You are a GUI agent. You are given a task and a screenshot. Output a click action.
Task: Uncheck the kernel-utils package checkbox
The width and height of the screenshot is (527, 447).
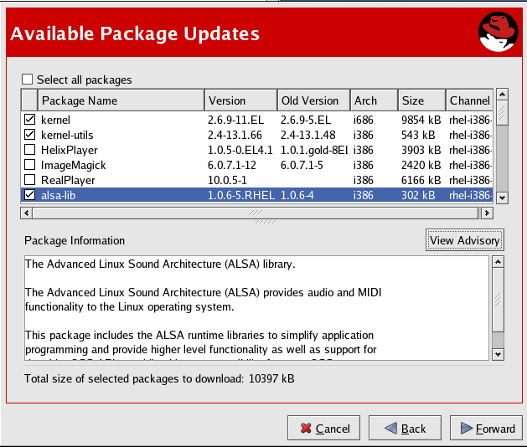click(29, 135)
